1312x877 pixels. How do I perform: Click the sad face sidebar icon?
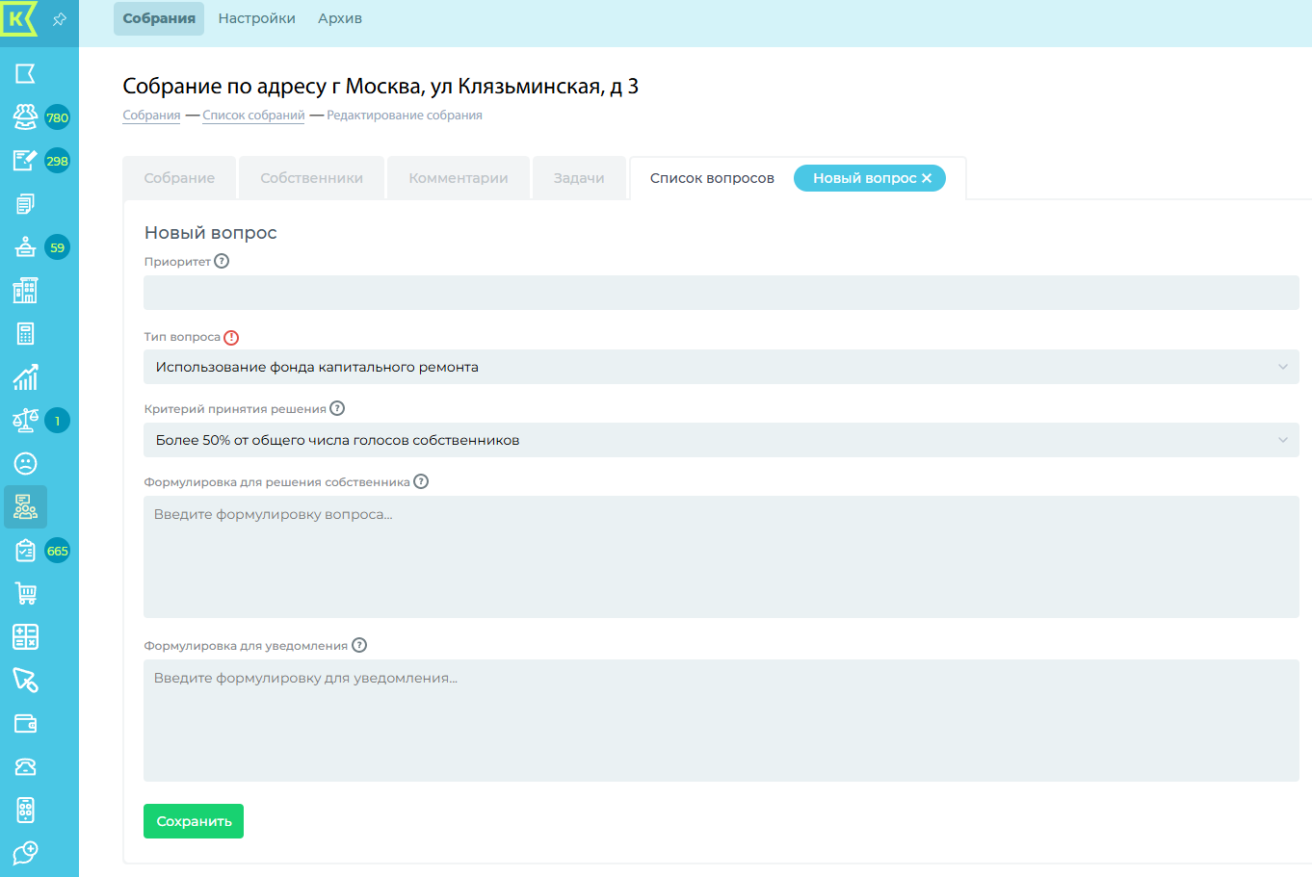click(x=26, y=464)
